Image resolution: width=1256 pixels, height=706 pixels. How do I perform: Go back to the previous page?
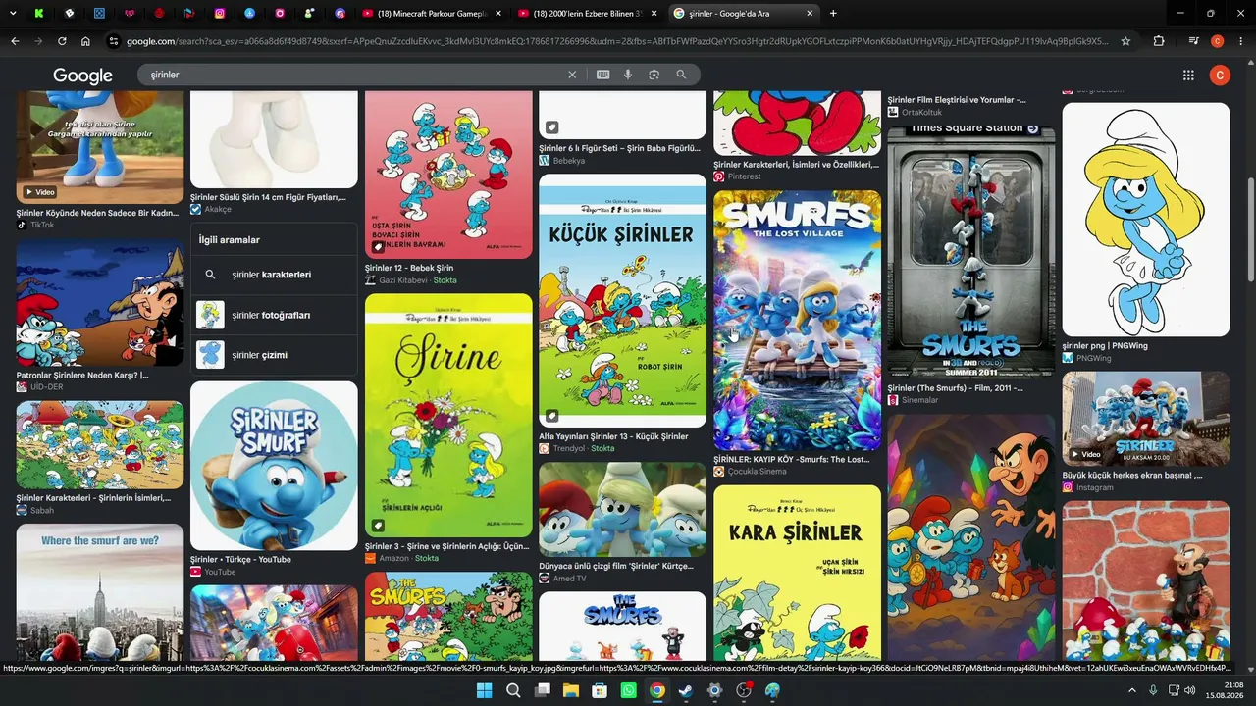(15, 41)
